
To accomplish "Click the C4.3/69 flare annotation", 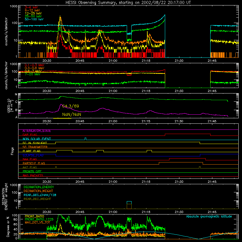I will tap(70, 106).
